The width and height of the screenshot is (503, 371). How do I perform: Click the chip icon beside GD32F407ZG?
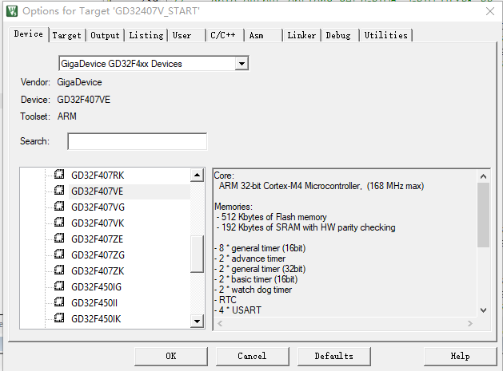[x=59, y=254]
